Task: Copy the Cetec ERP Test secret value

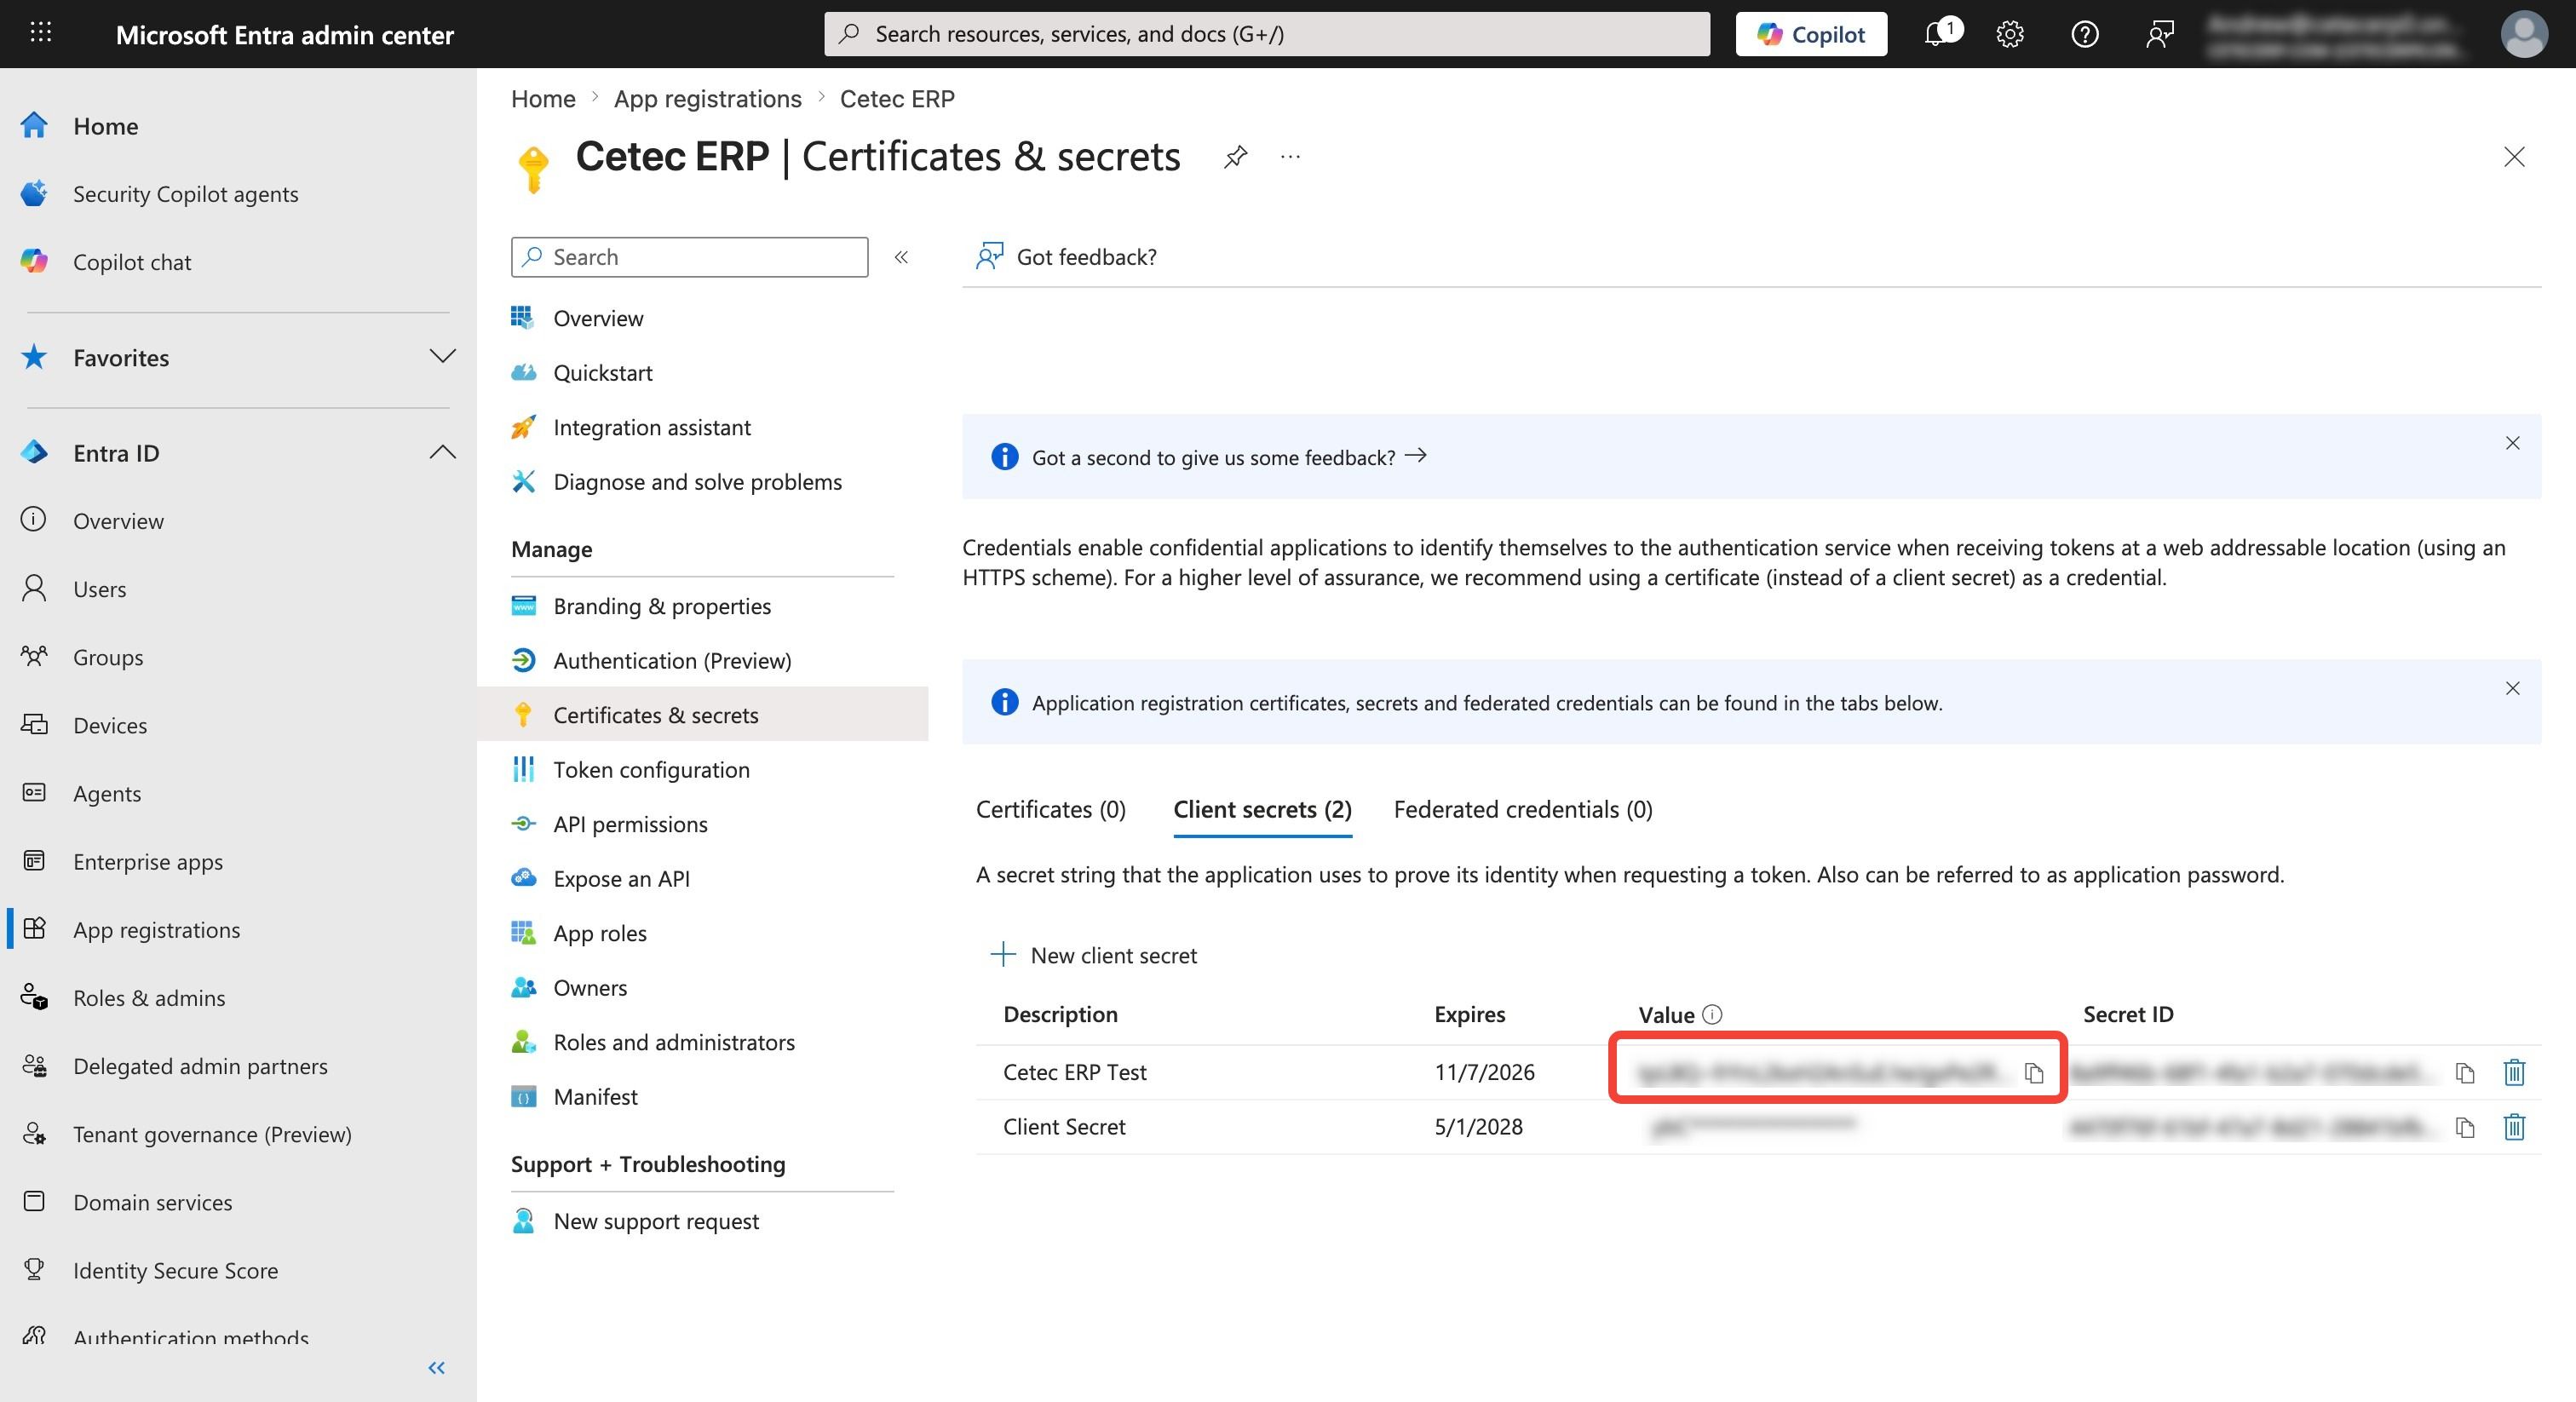Action: (x=2034, y=1073)
